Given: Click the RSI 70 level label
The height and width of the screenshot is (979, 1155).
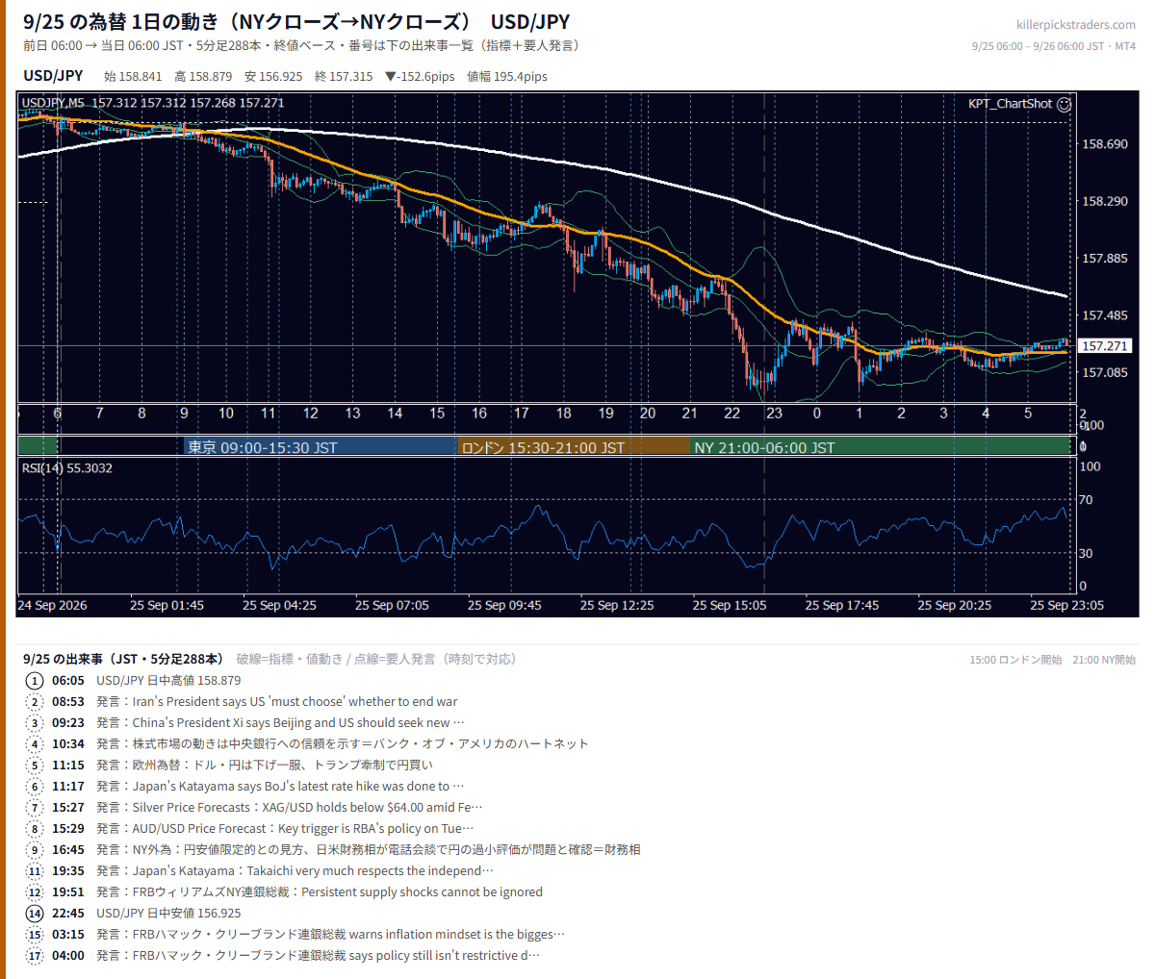Looking at the screenshot, I should (x=1086, y=500).
